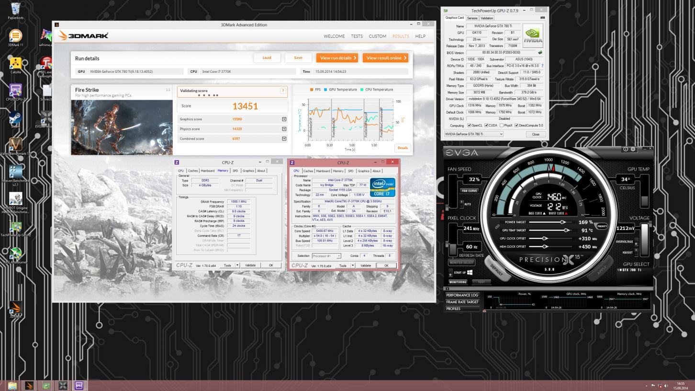Image resolution: width=695 pixels, height=391 pixels.
Task: Open the CPUID CPU-Z desktop shortcut
Action: click(x=15, y=93)
